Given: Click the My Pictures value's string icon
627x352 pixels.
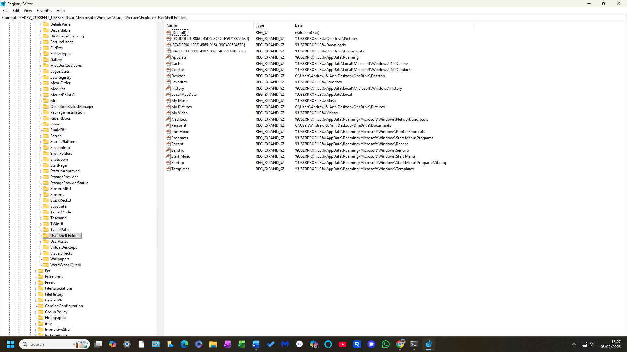Looking at the screenshot, I should (168, 107).
